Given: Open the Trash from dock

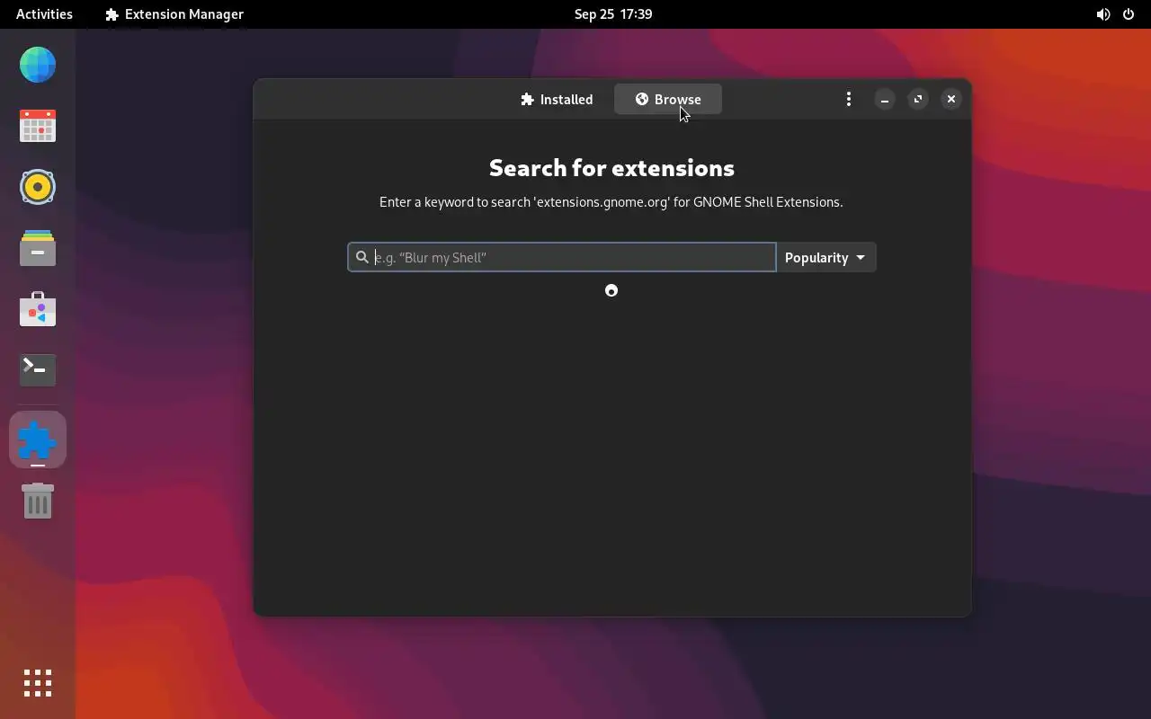Looking at the screenshot, I should 38,501.
